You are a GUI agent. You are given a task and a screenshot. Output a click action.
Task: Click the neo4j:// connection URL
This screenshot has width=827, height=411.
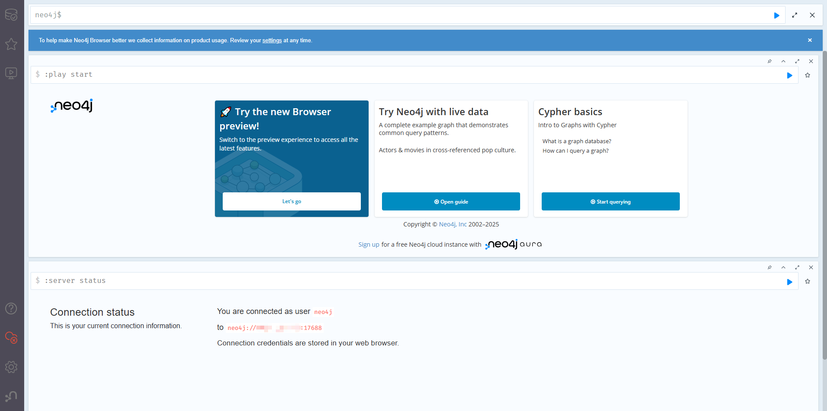pyautogui.click(x=275, y=328)
